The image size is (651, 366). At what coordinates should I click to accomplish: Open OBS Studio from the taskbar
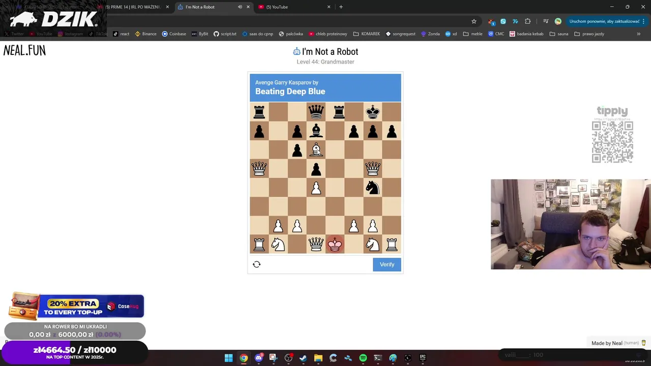click(288, 358)
